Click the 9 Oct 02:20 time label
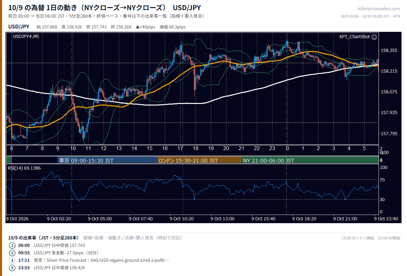Viewport: 407px width, 276px height. coord(59,219)
